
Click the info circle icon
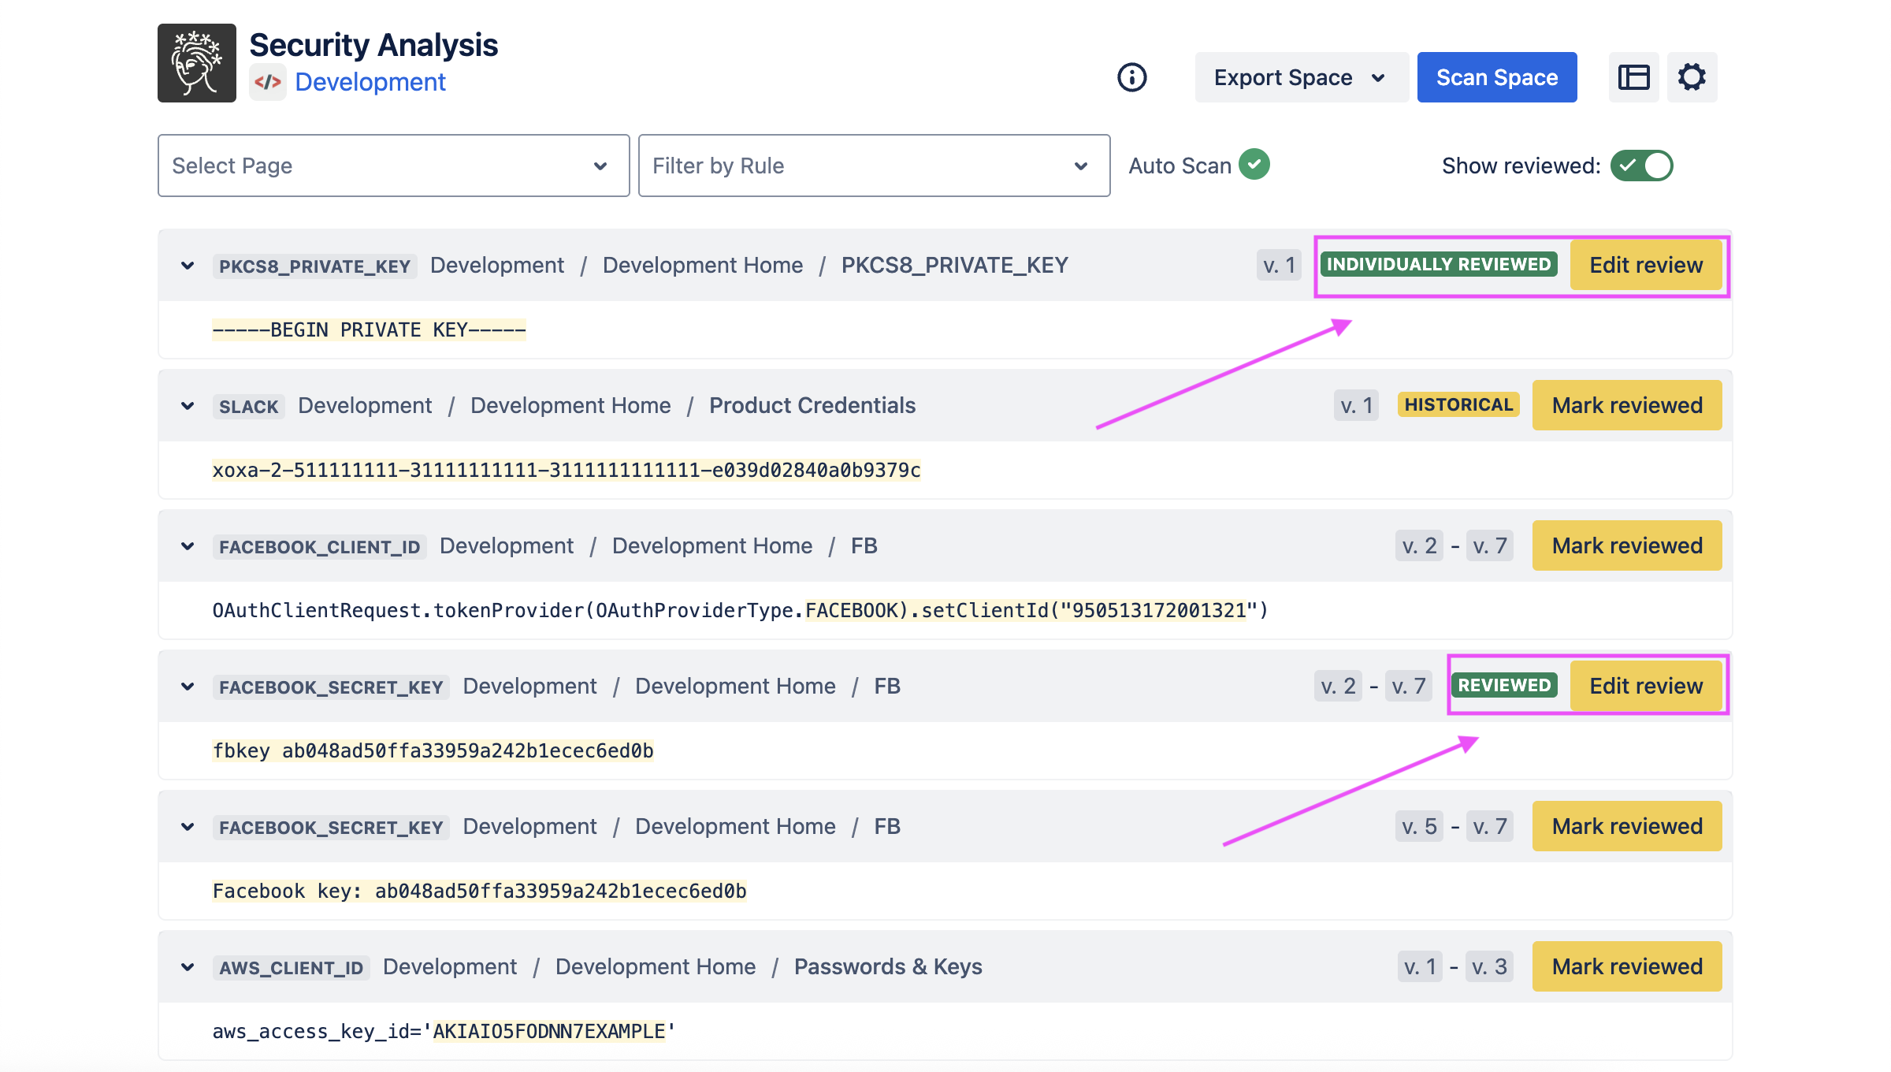pyautogui.click(x=1132, y=77)
